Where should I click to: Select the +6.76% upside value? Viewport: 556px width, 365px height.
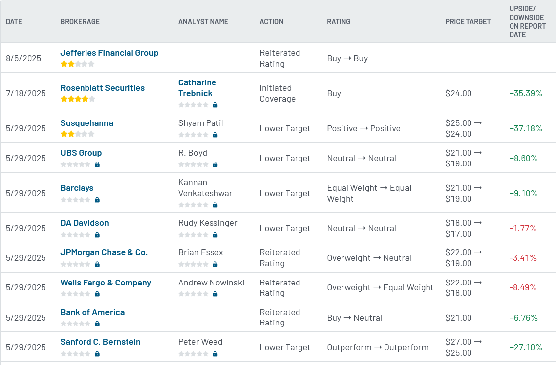tap(523, 318)
